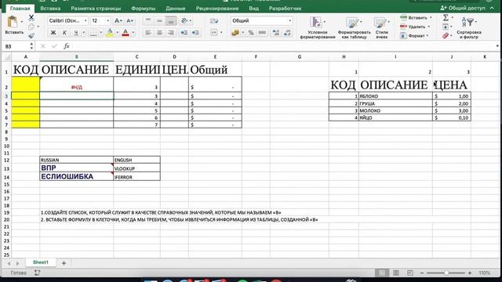Image resolution: width=502 pixels, height=282 pixels.
Task: Click the Borders icon in font group
Action: point(93,33)
